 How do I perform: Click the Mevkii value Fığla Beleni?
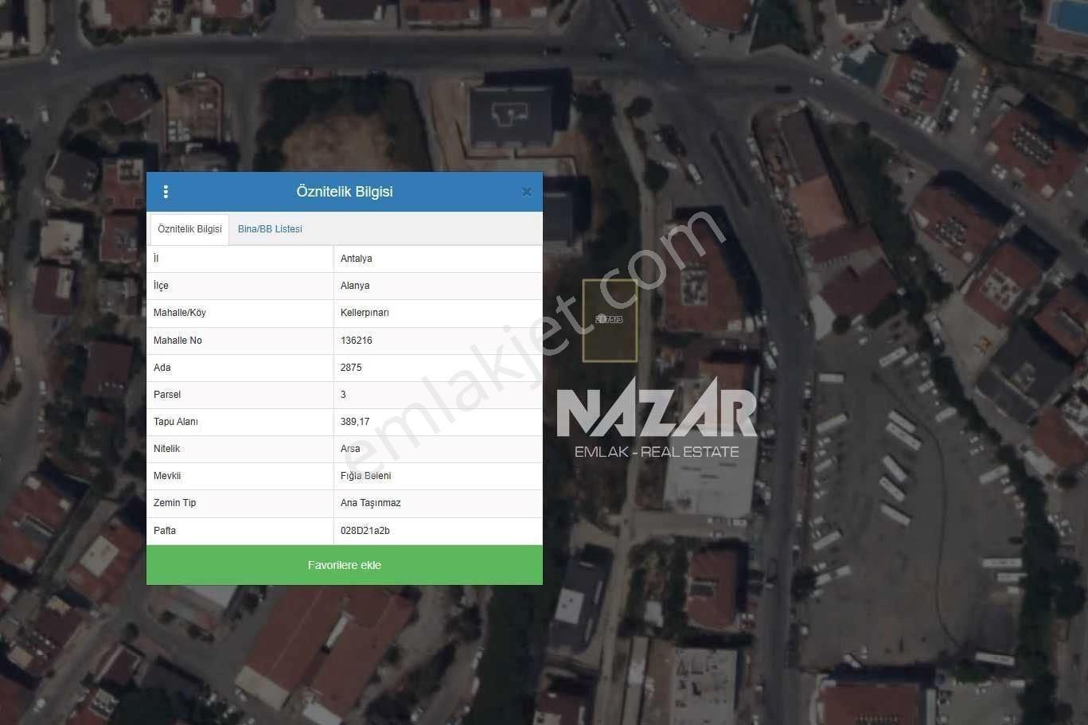click(365, 475)
